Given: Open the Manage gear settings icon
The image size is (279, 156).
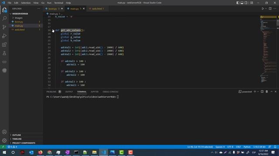Looking at the screenshot, I should (x=4, y=140).
